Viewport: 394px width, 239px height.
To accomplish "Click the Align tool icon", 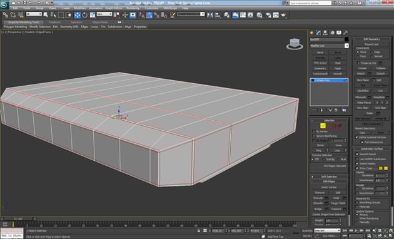I will point(218,15).
